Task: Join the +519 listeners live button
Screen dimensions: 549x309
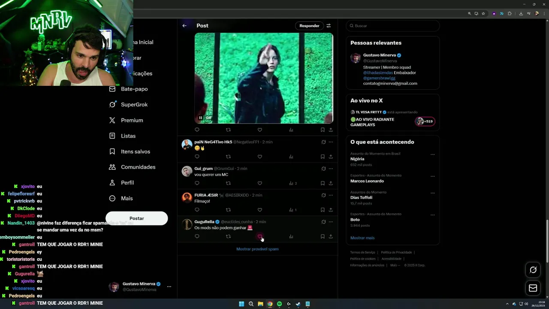Action: 425,121
